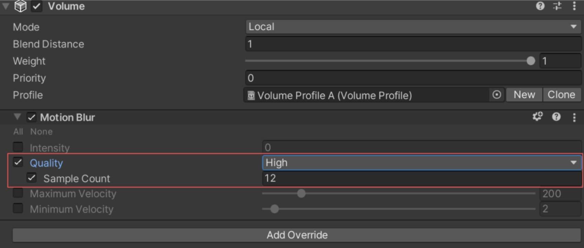584x248 pixels.
Task: Click the Intensity value field
Action: [x=422, y=147]
